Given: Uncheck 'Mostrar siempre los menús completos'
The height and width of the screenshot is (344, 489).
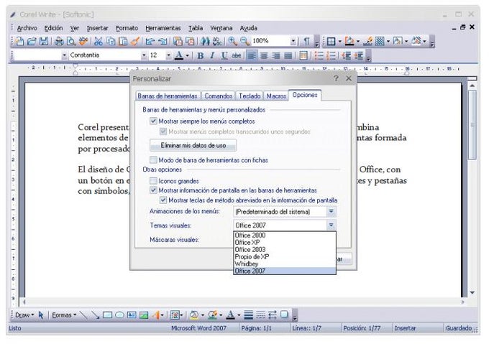Looking at the screenshot, I should click(153, 121).
